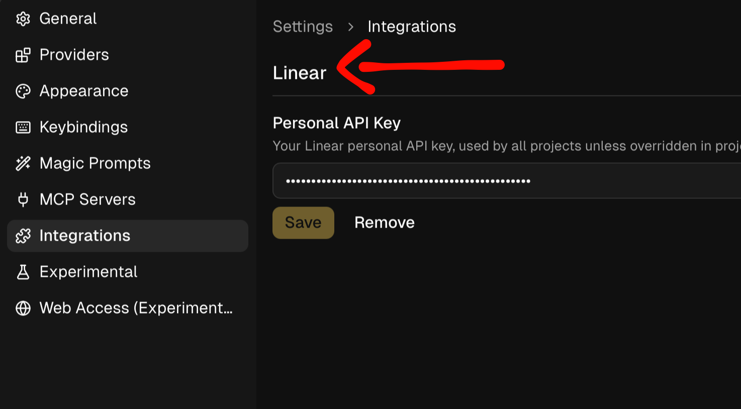Click the General gear icon
The width and height of the screenshot is (741, 409).
tap(23, 19)
